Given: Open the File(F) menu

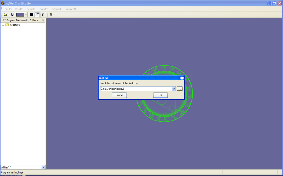Looking at the screenshot, I should point(8,9).
